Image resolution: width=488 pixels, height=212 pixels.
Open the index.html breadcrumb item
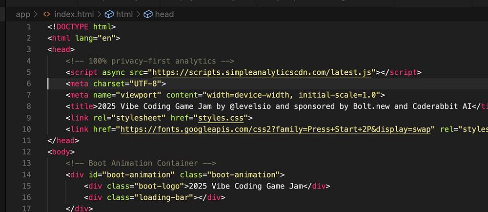coord(74,14)
